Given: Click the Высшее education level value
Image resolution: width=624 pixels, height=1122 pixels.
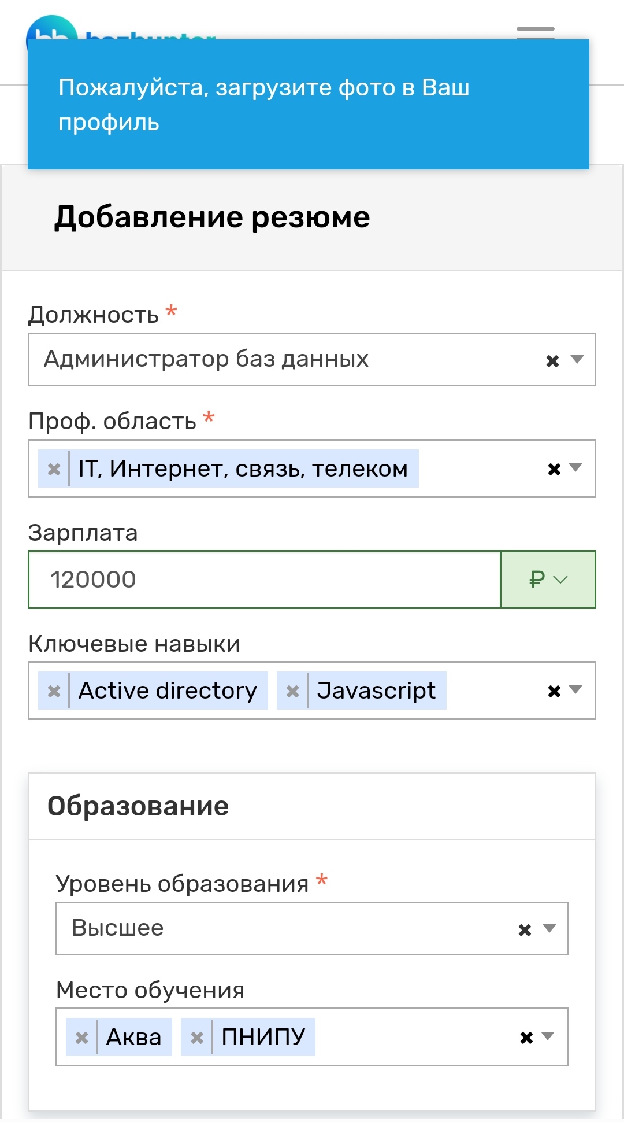Looking at the screenshot, I should (x=118, y=928).
